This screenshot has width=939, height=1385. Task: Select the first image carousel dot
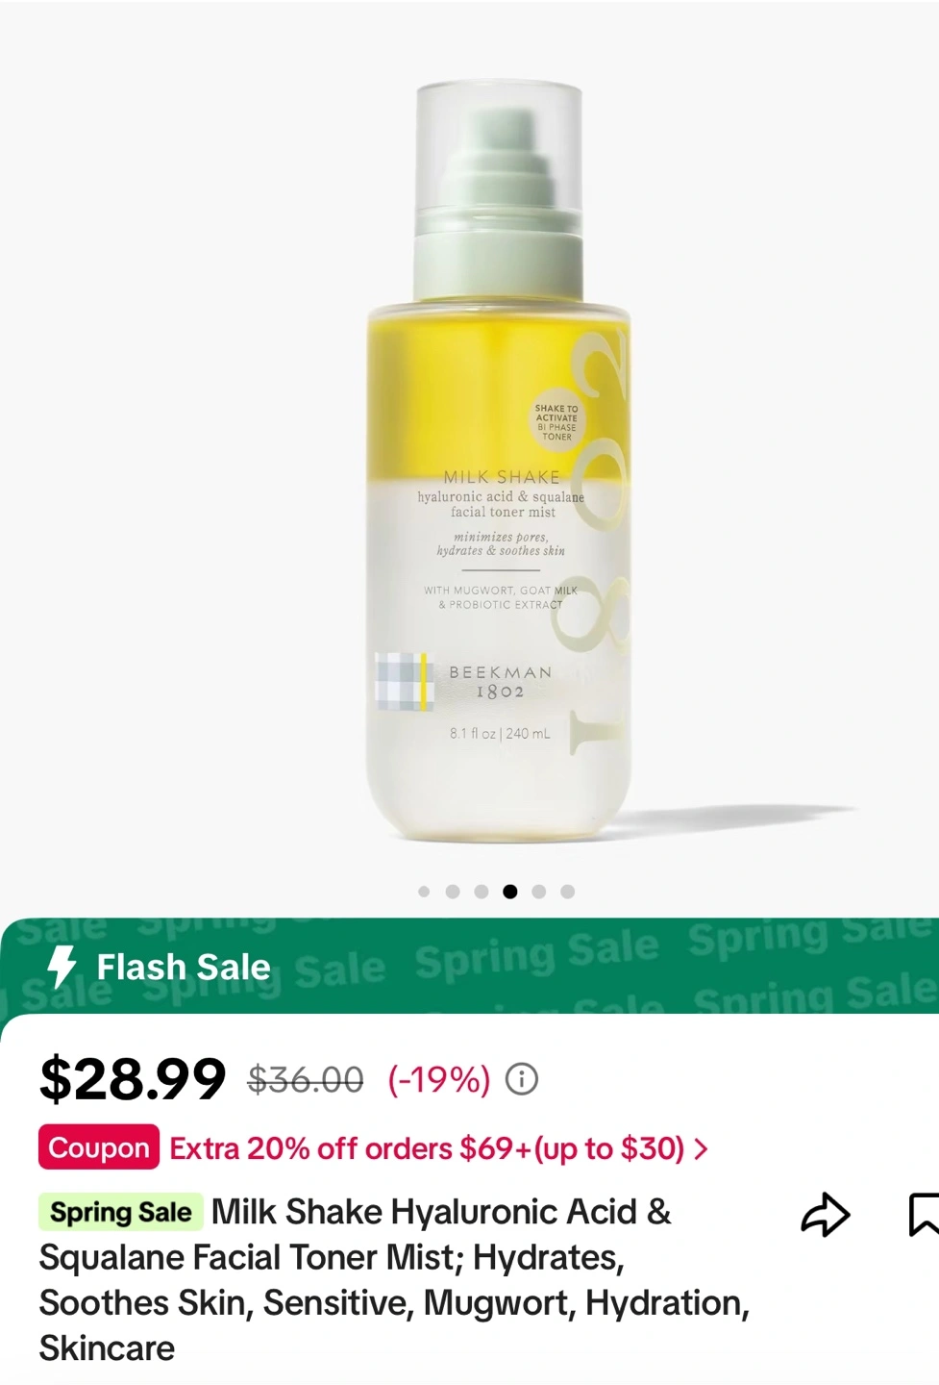point(424,892)
